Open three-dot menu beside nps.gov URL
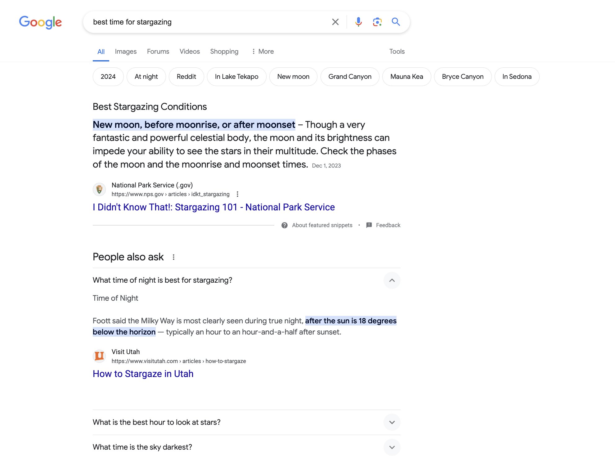The image size is (615, 458). pos(237,194)
